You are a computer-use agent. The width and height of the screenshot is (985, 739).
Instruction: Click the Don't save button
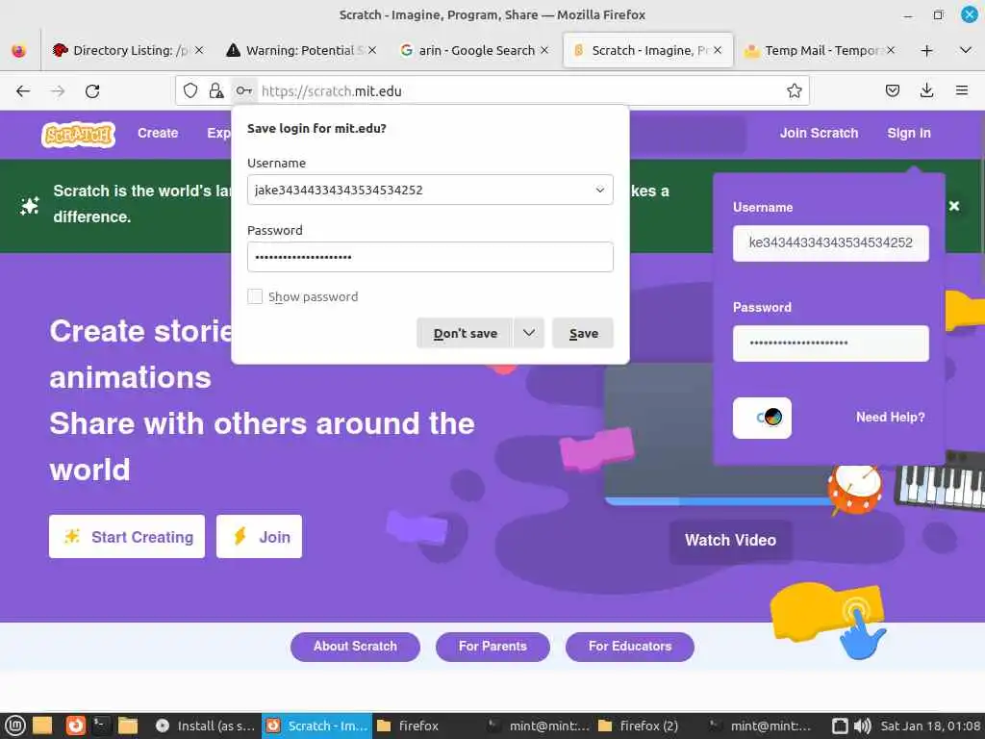coord(465,332)
